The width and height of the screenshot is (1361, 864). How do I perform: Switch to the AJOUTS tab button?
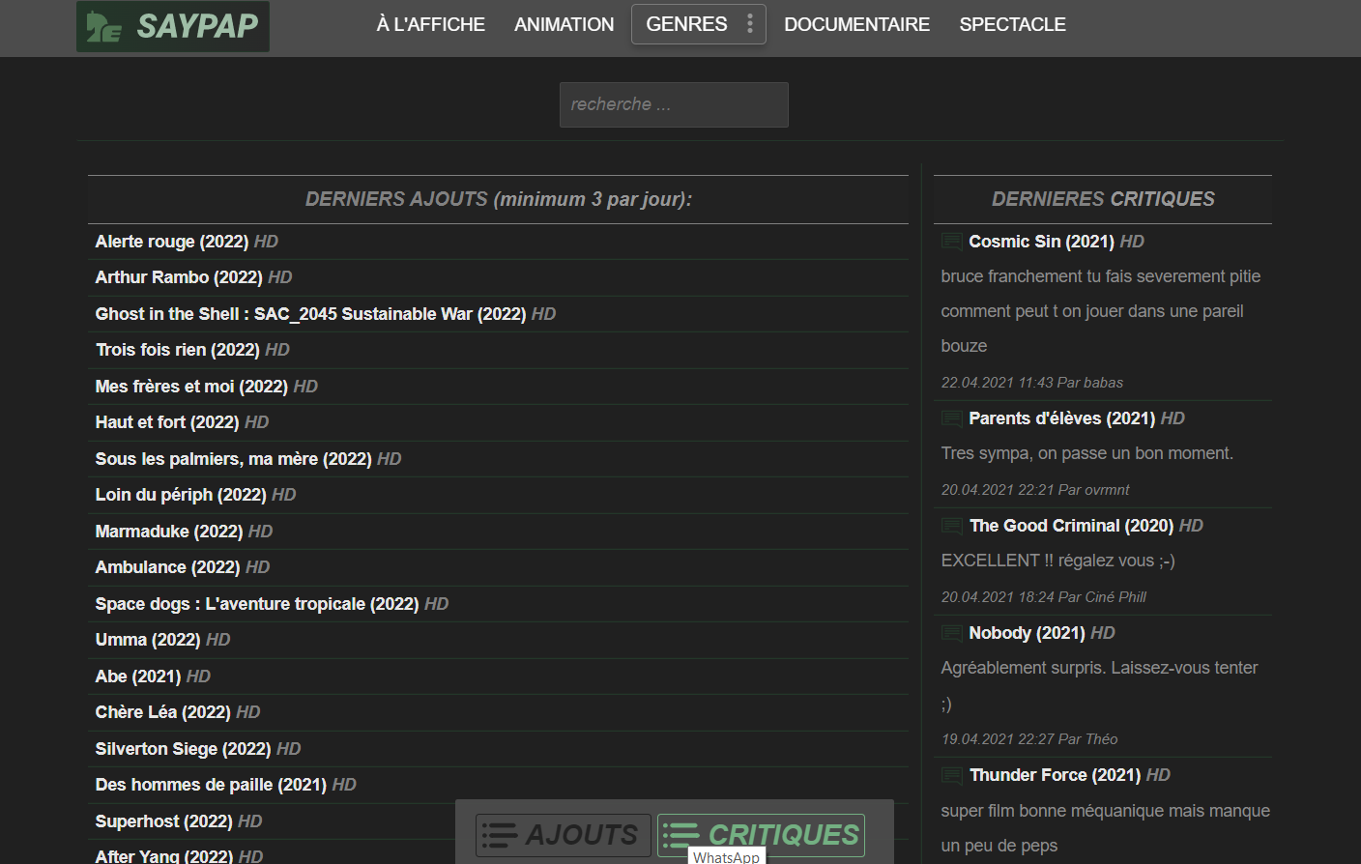tap(564, 835)
